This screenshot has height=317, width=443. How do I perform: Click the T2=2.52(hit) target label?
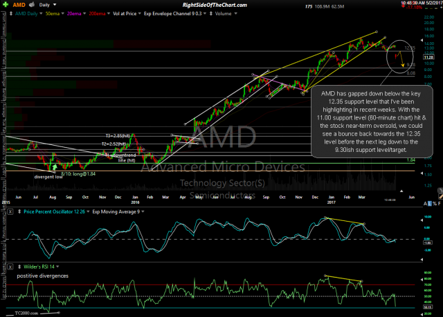point(114,144)
